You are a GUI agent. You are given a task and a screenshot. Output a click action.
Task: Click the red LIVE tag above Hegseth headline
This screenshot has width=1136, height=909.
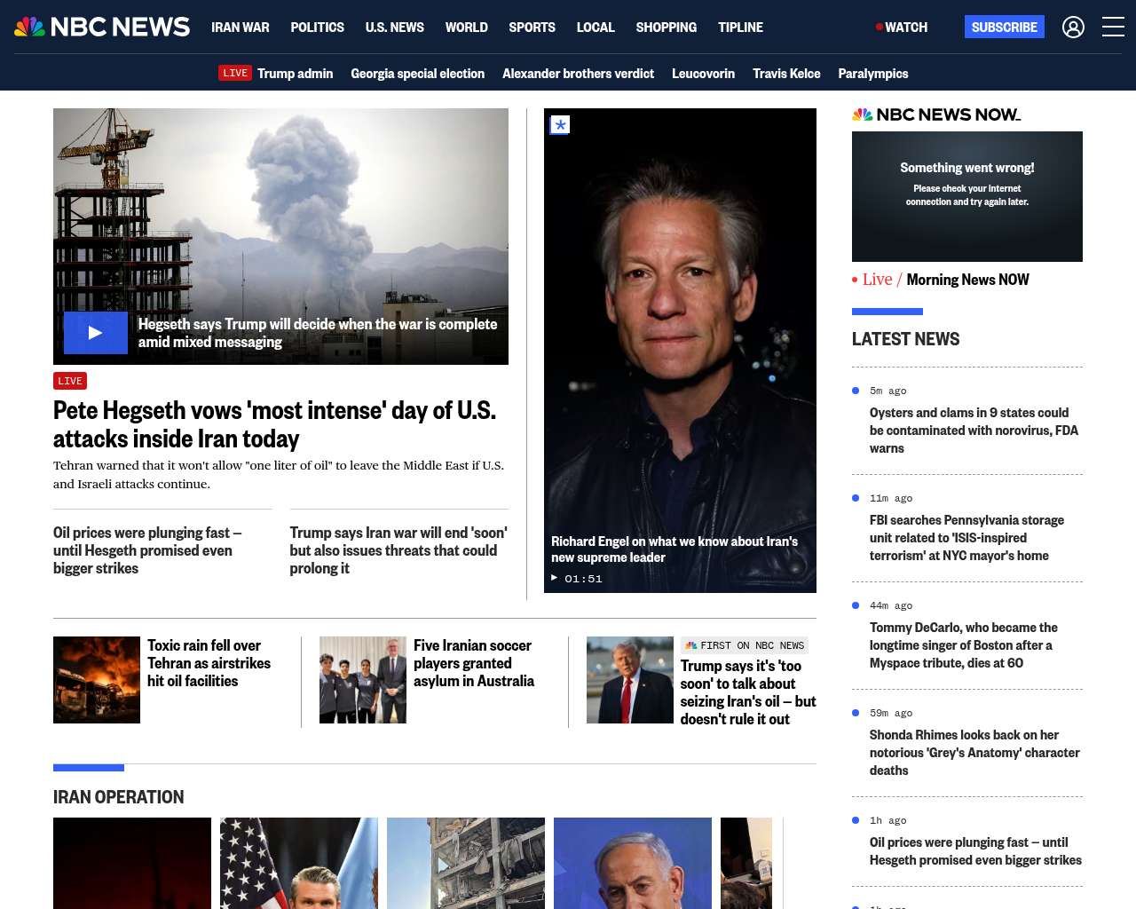tap(70, 381)
